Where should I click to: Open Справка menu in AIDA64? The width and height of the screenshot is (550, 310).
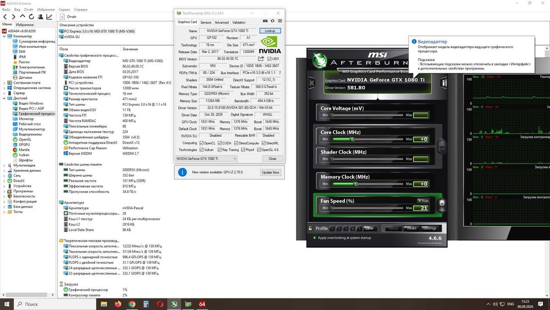pyautogui.click(x=81, y=9)
